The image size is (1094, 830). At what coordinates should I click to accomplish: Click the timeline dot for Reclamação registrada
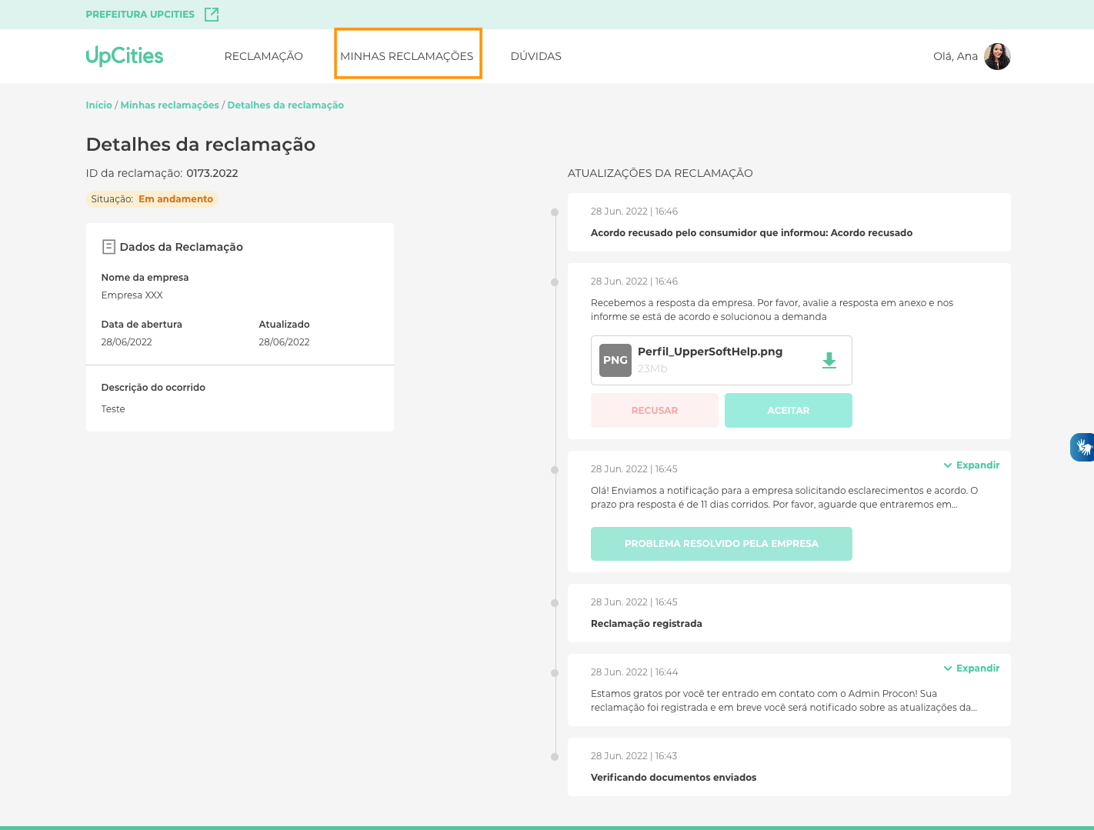(x=555, y=603)
